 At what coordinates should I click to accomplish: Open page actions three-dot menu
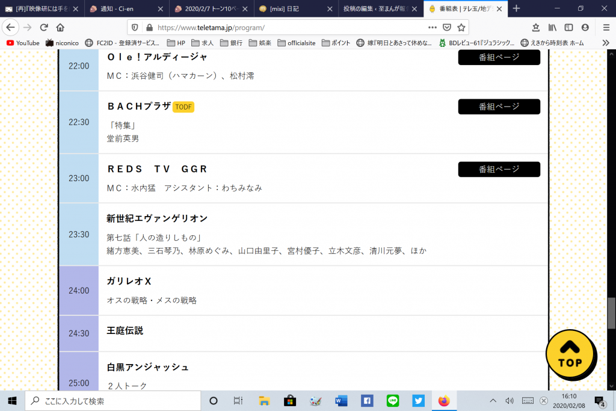point(432,28)
